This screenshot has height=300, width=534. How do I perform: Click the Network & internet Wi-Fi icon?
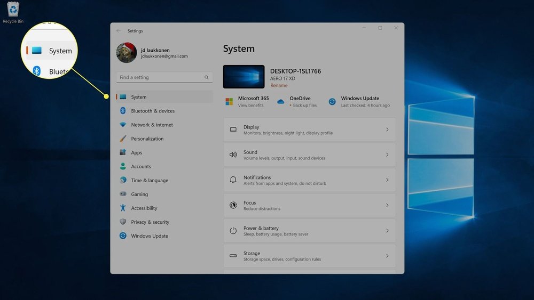[123, 125]
